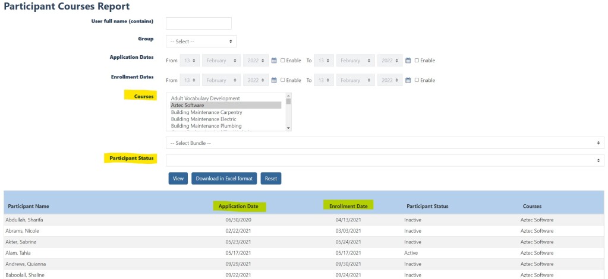Viewport: 608px width, 279px height.
Task: Click the User full name input field
Action: tap(199, 23)
